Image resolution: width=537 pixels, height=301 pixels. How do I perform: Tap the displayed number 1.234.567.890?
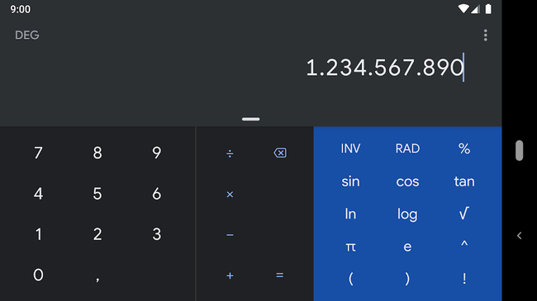pyautogui.click(x=385, y=68)
